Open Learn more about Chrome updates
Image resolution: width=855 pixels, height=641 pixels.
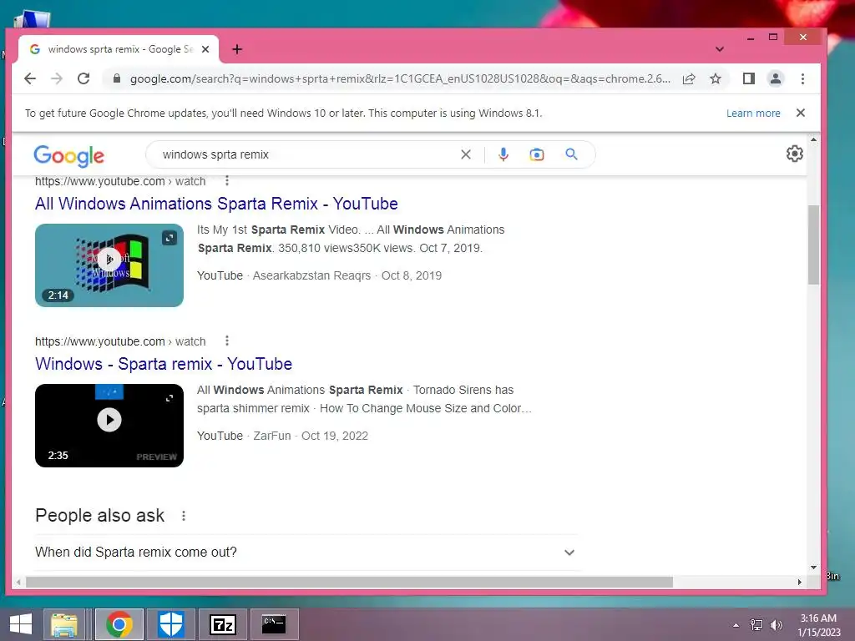tap(753, 113)
